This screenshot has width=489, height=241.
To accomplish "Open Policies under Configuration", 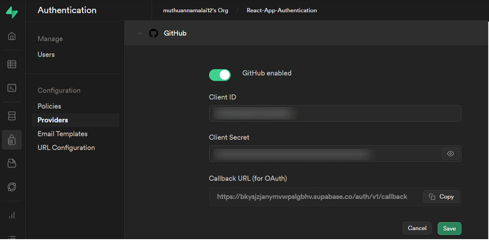I will tap(50, 106).
